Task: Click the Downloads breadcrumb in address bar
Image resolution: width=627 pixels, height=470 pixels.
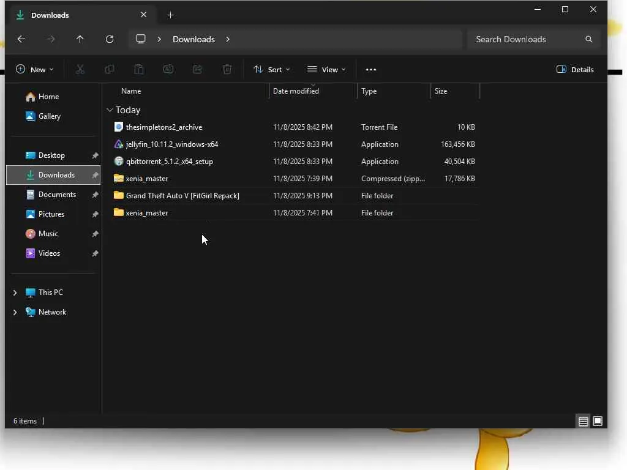Action: coord(193,39)
